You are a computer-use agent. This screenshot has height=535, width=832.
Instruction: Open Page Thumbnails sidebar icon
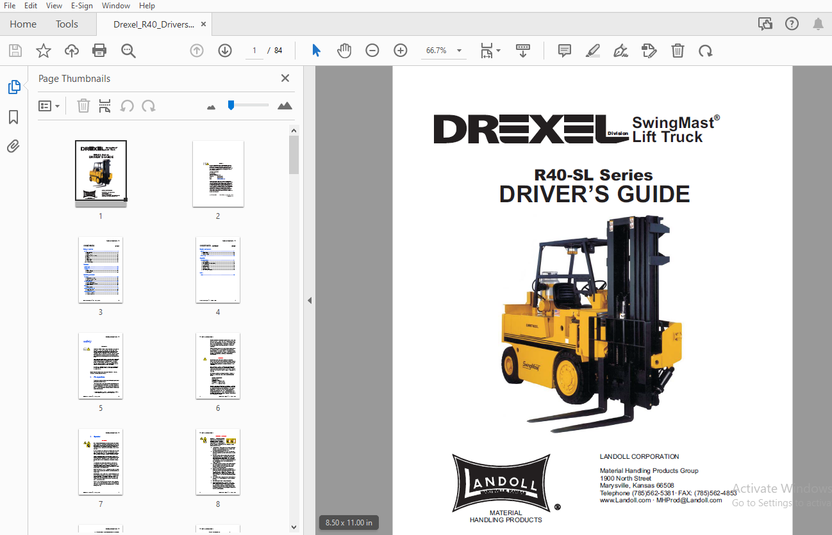click(14, 87)
